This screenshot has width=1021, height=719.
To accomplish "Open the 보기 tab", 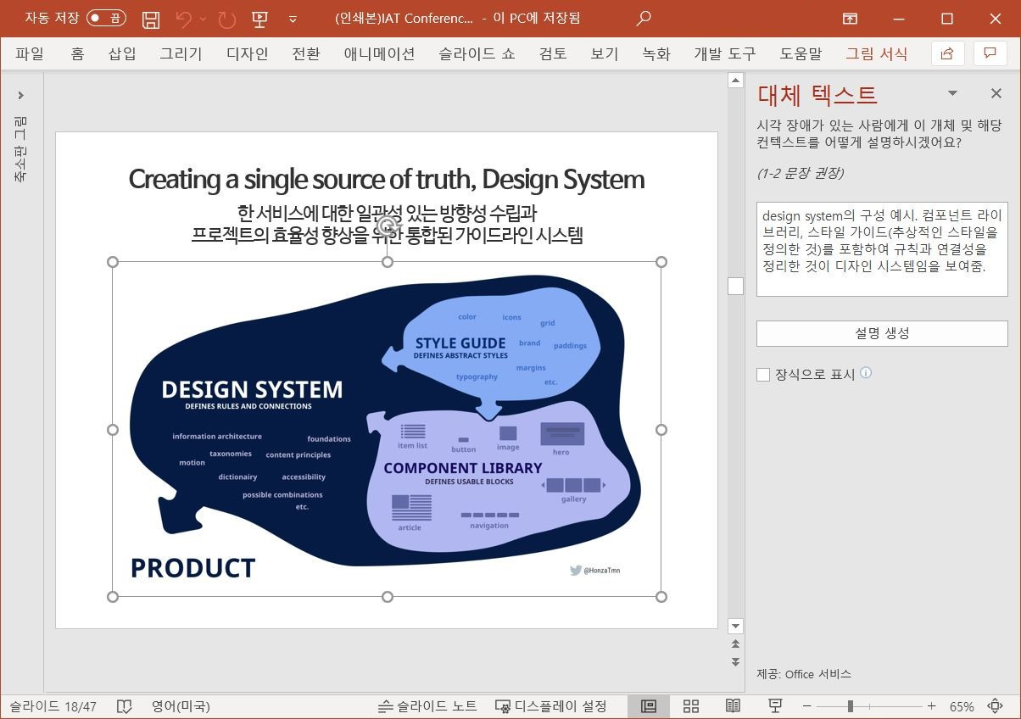I will (x=605, y=53).
